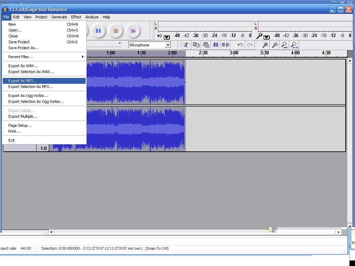Screen dimensions: 355x266
Task: Choose Close in the File menu
Action: tap(44, 36)
